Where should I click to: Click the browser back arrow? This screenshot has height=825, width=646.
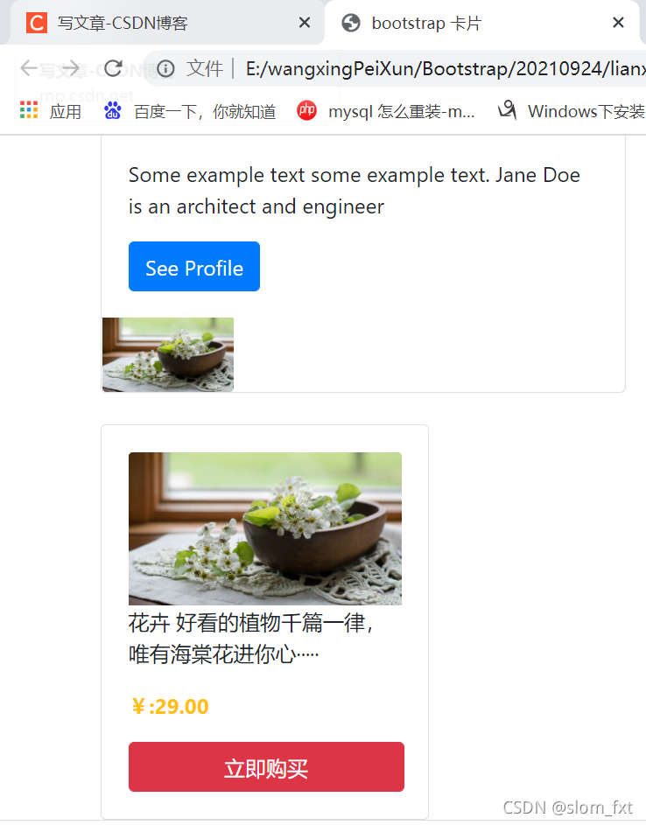click(28, 68)
